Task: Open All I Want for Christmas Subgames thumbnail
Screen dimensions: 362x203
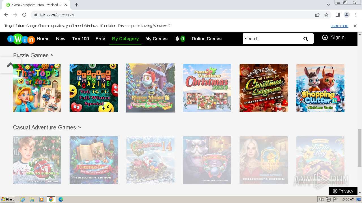Action: click(264, 88)
